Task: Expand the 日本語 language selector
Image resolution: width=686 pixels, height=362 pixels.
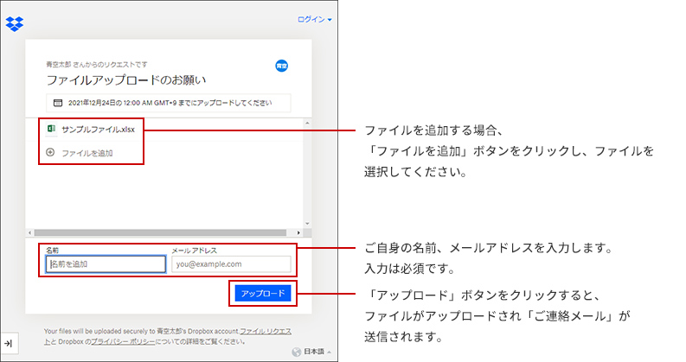Action: pyautogui.click(x=317, y=352)
